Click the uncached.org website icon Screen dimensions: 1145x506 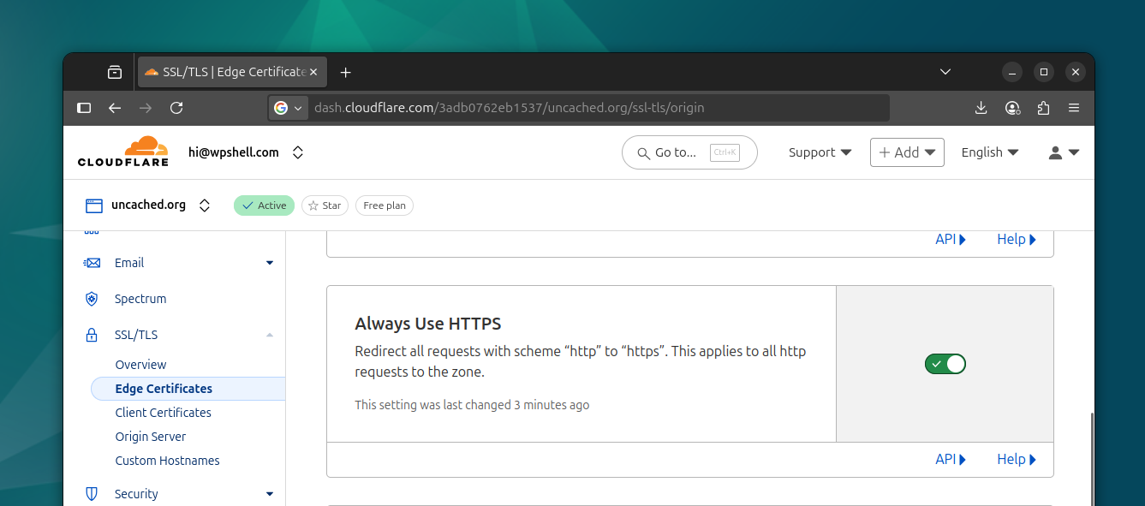click(93, 205)
